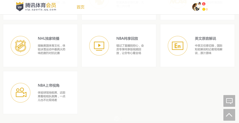This screenshot has width=239, height=123.
Task: Click the coin balance number 0
Action: tap(207, 10)
